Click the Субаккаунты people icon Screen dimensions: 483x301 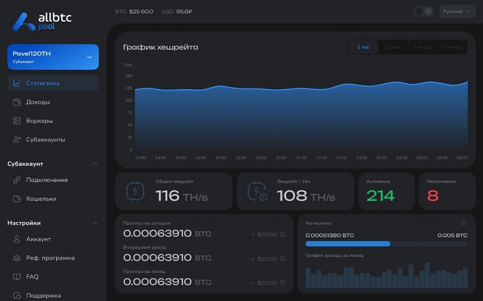17,140
